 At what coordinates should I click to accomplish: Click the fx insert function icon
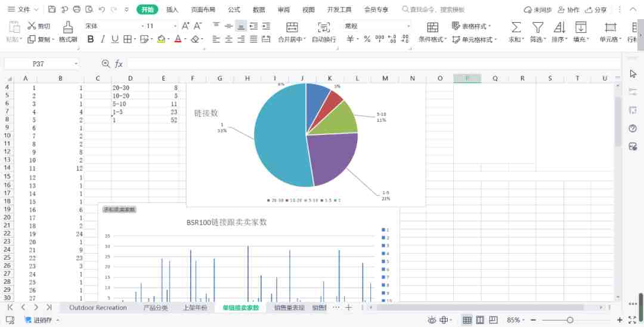pyautogui.click(x=119, y=64)
